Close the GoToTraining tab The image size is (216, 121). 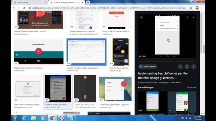pos(46,3)
